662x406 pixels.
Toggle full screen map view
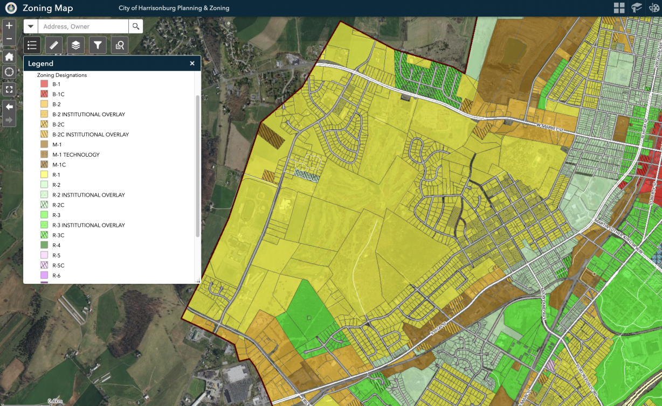(x=9, y=89)
